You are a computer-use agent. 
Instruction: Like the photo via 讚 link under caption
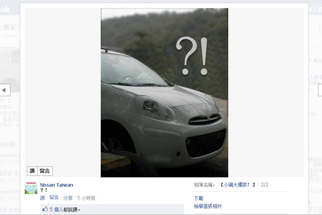coord(42,198)
